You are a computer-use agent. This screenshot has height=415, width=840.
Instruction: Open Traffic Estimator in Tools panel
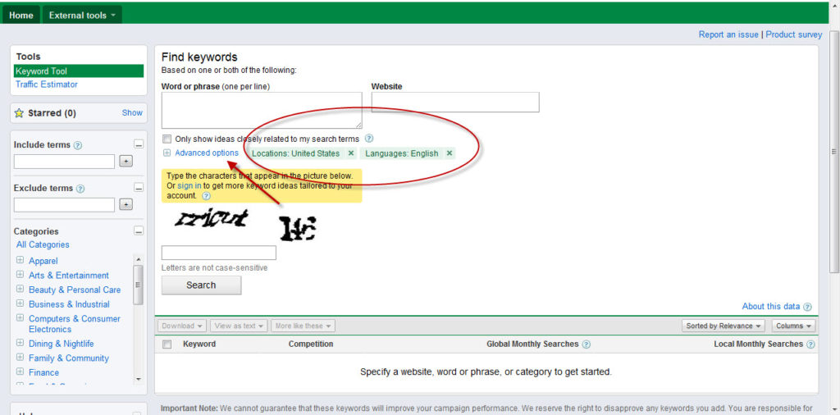pos(47,84)
